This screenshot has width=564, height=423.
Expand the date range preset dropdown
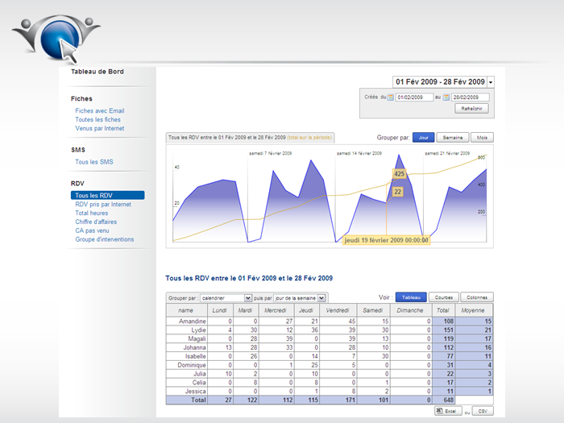[x=490, y=82]
